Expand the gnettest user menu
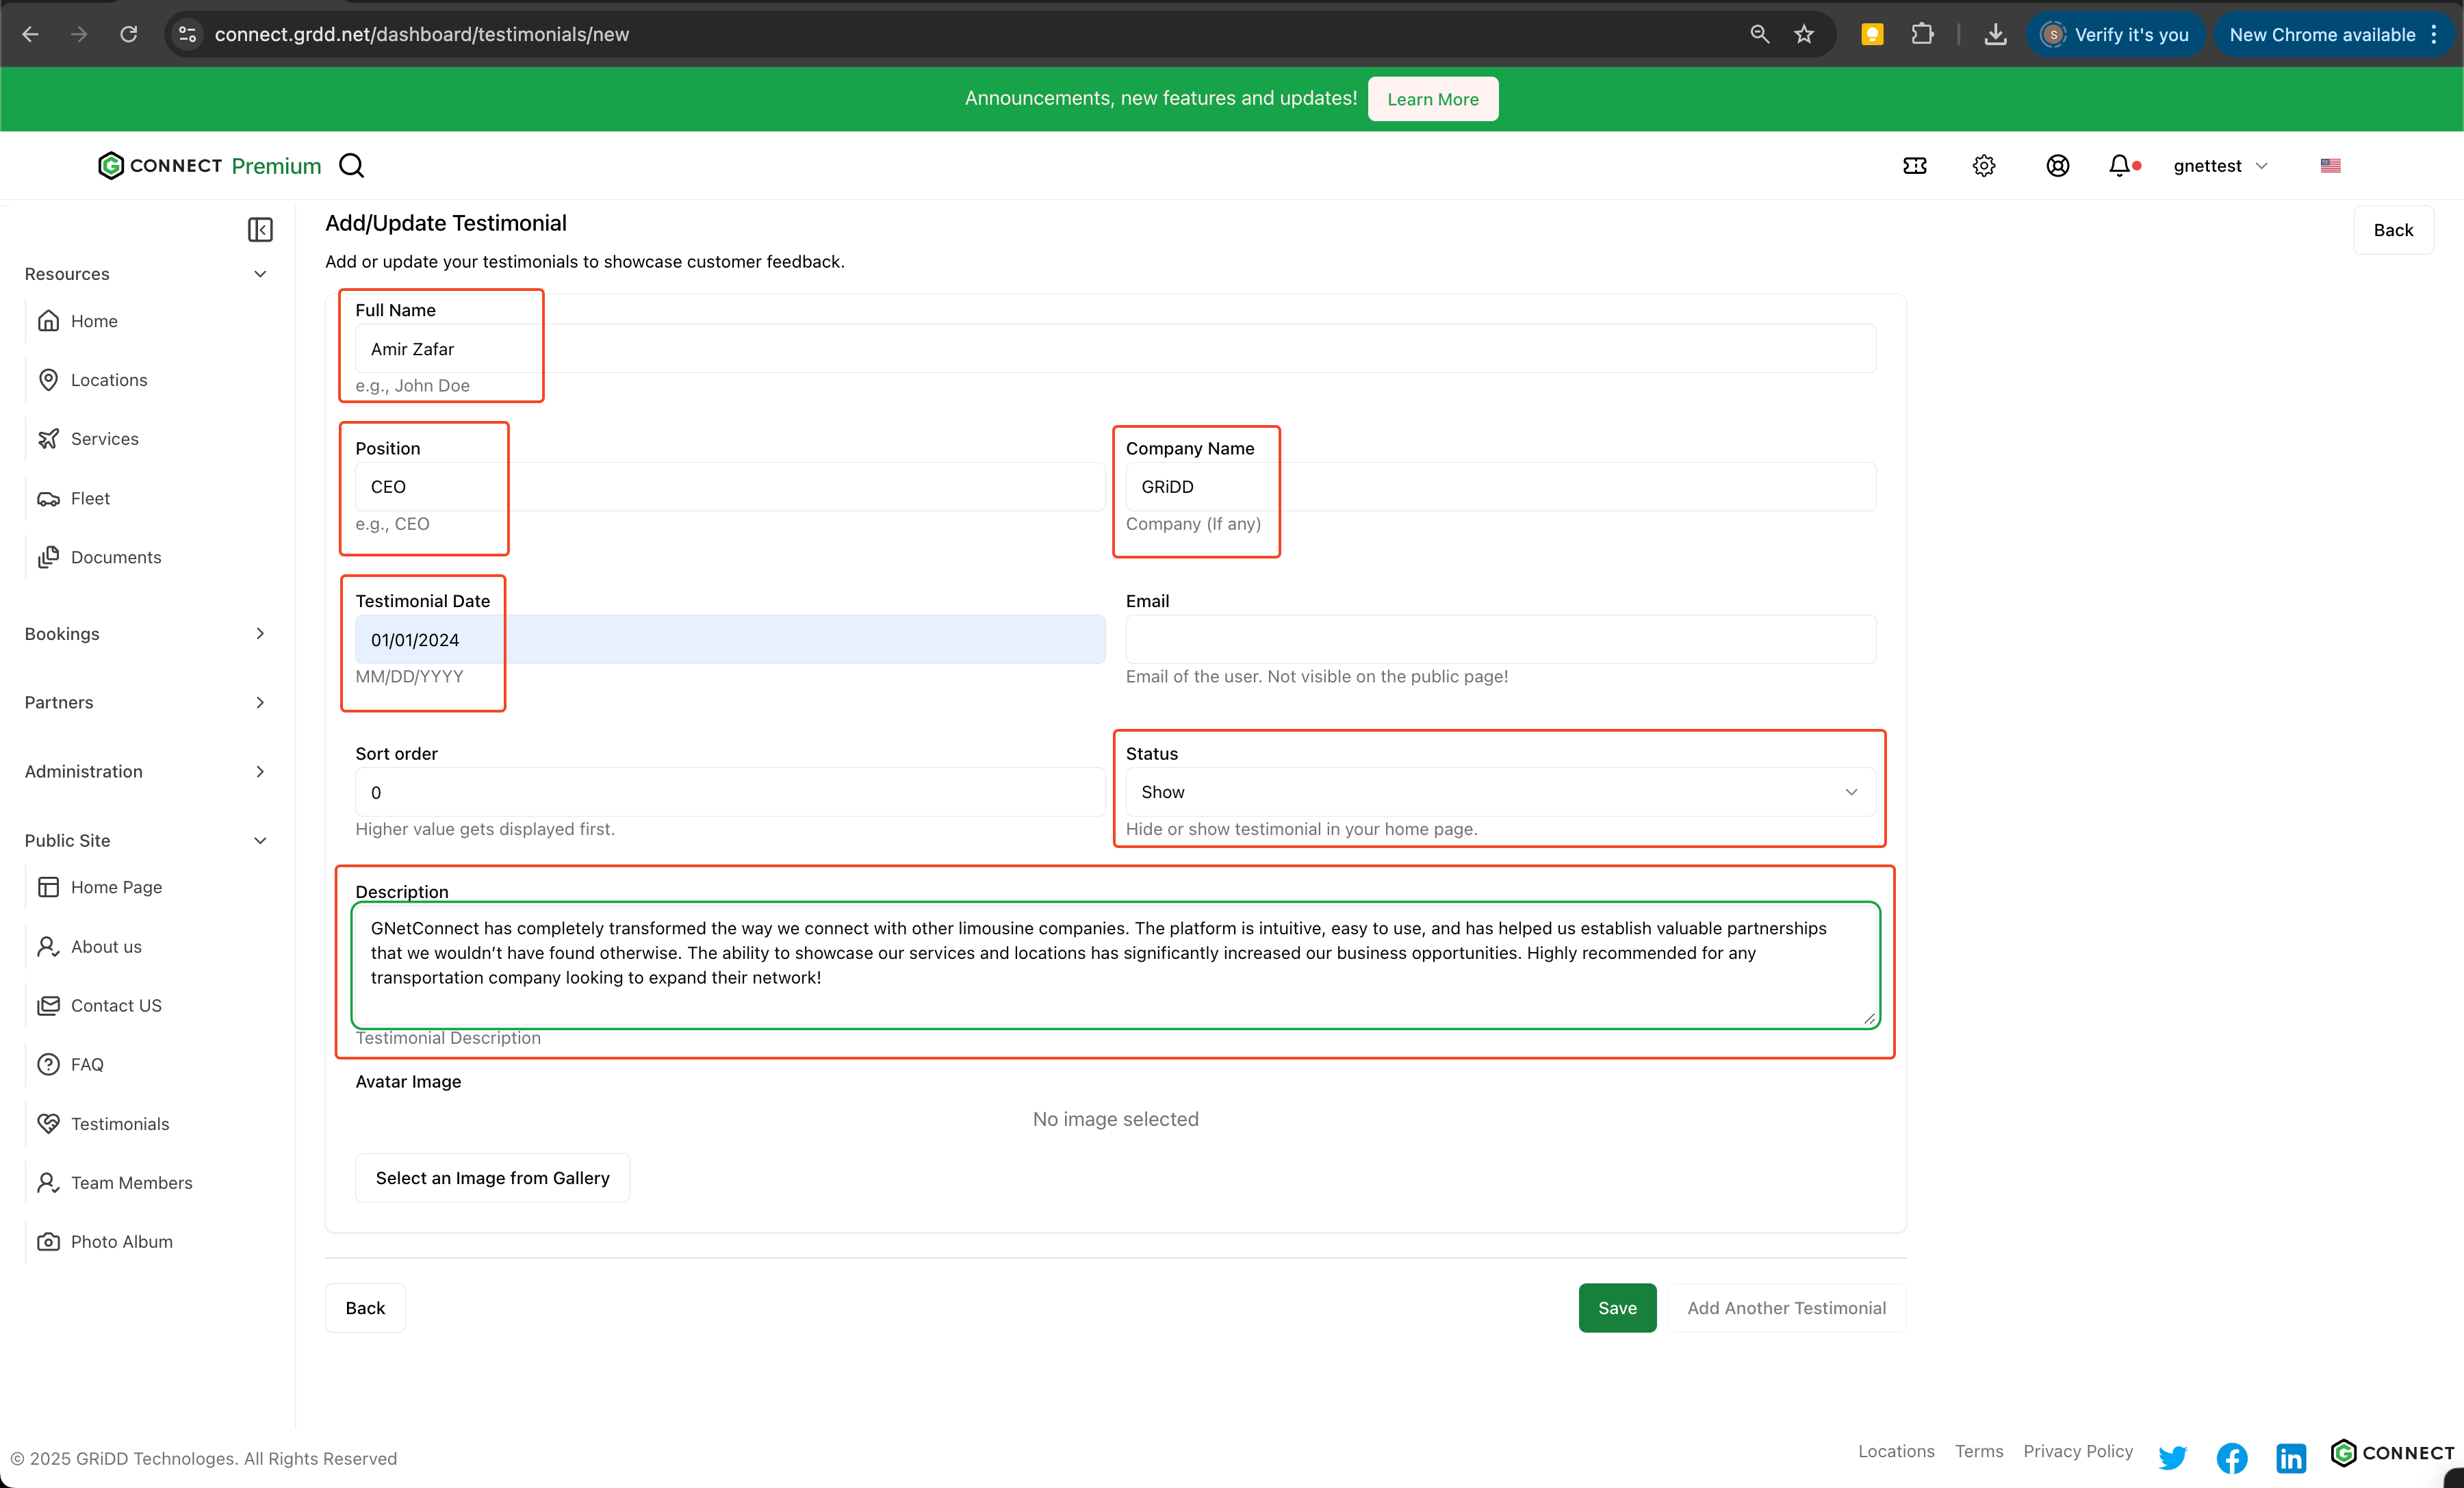The image size is (2464, 1488). click(x=2219, y=166)
